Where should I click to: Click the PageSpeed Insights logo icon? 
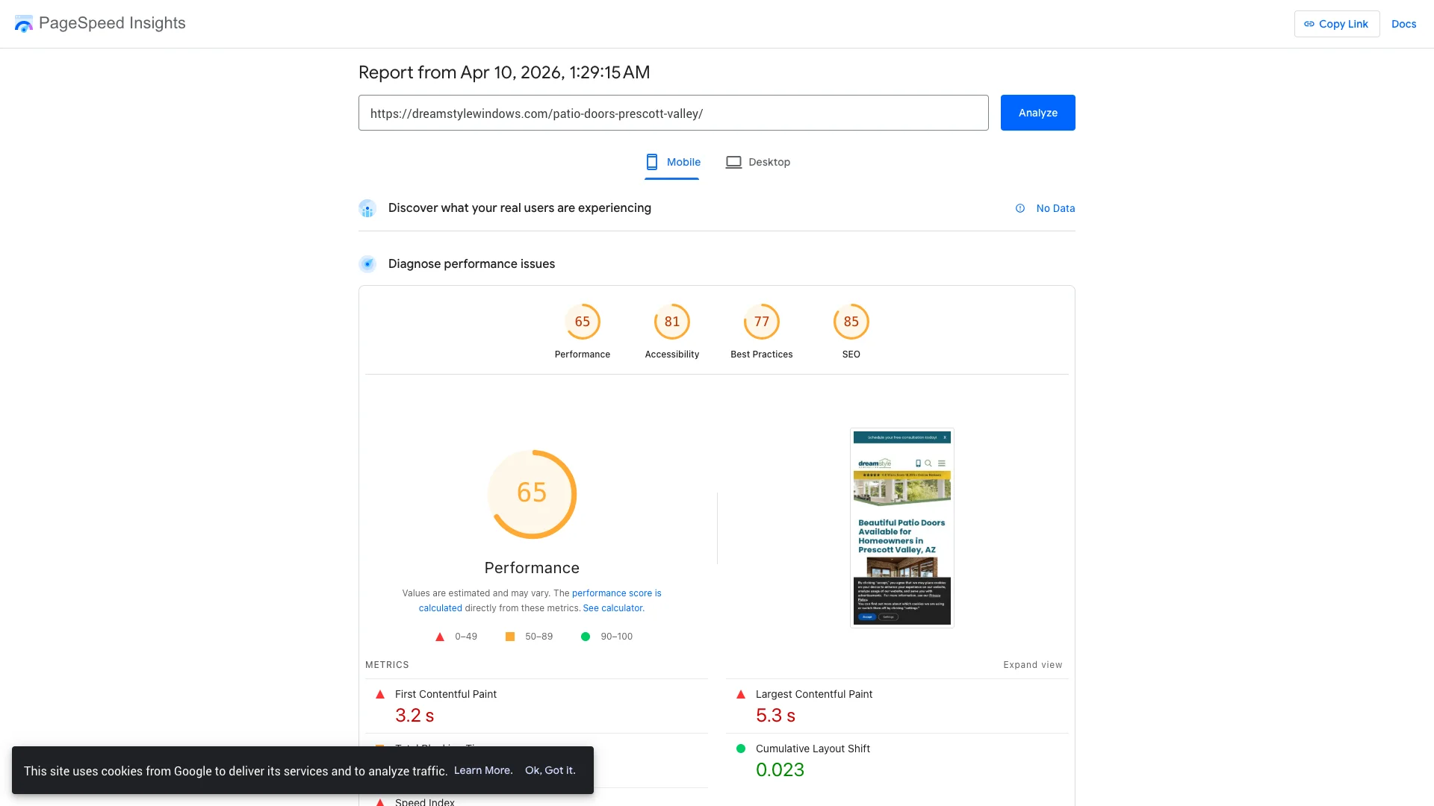coord(23,23)
